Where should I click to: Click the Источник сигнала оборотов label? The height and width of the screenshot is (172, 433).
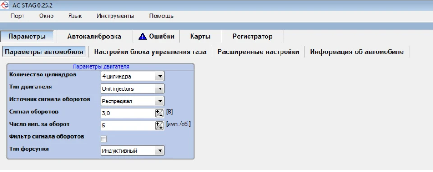(x=50, y=99)
